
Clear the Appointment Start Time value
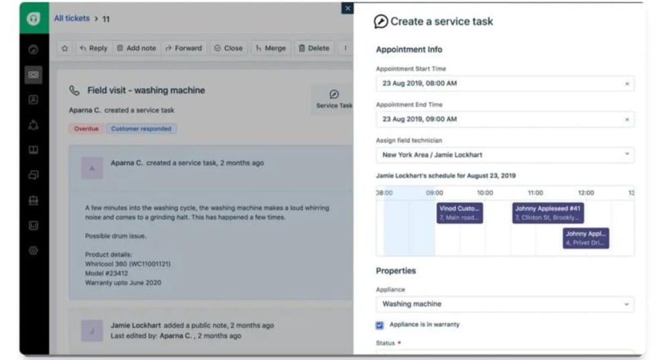point(627,84)
